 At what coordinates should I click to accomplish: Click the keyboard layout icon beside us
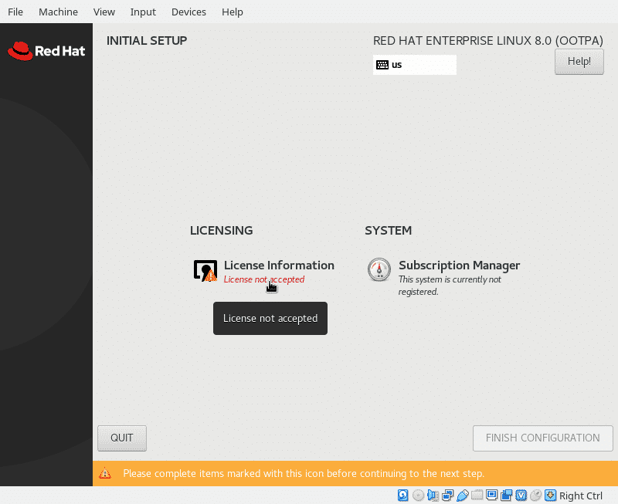(382, 65)
